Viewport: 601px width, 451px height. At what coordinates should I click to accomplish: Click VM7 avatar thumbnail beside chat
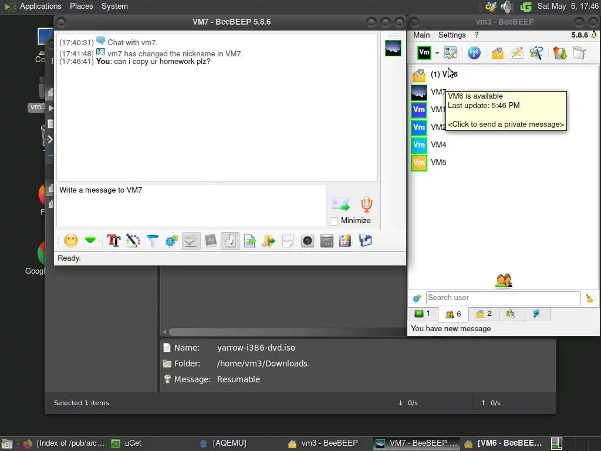pyautogui.click(x=393, y=48)
